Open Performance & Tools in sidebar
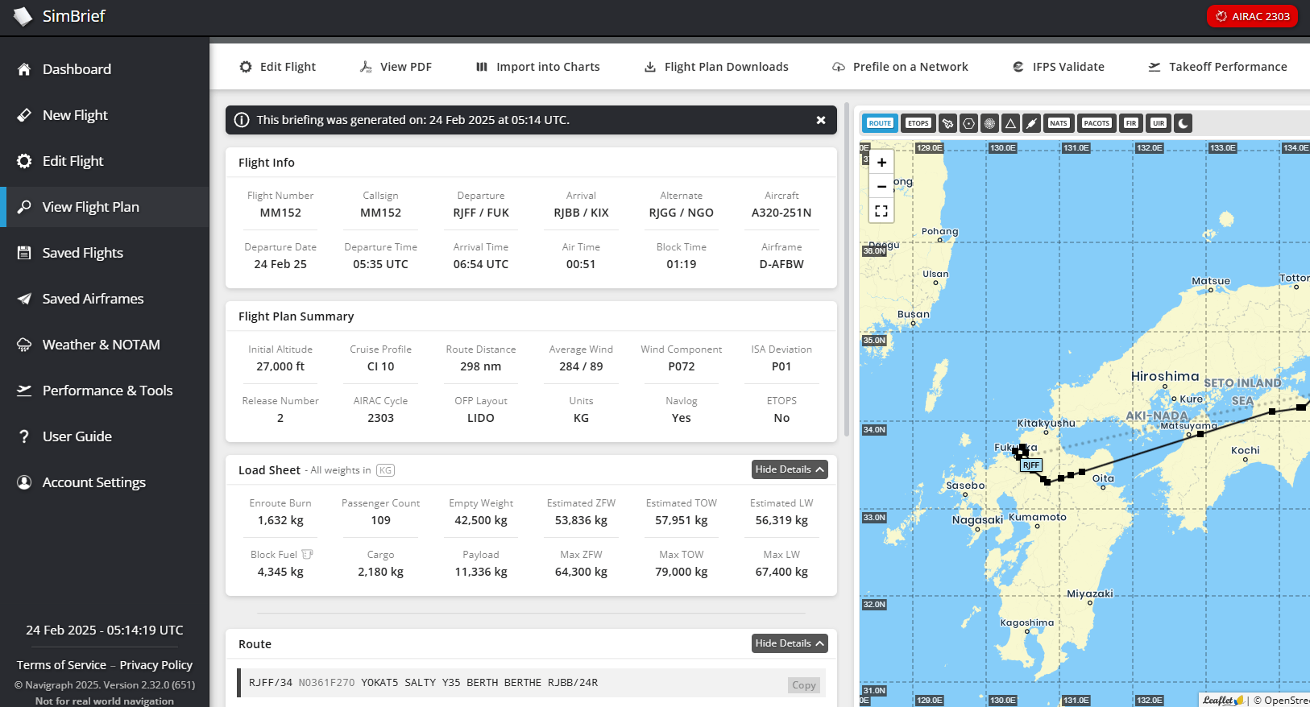 pos(105,391)
